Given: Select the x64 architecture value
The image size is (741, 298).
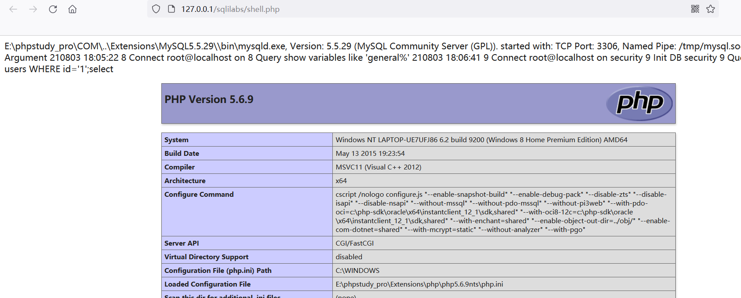Looking at the screenshot, I should tap(341, 181).
